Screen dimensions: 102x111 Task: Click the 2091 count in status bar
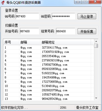pyautogui.click(x=63, y=108)
